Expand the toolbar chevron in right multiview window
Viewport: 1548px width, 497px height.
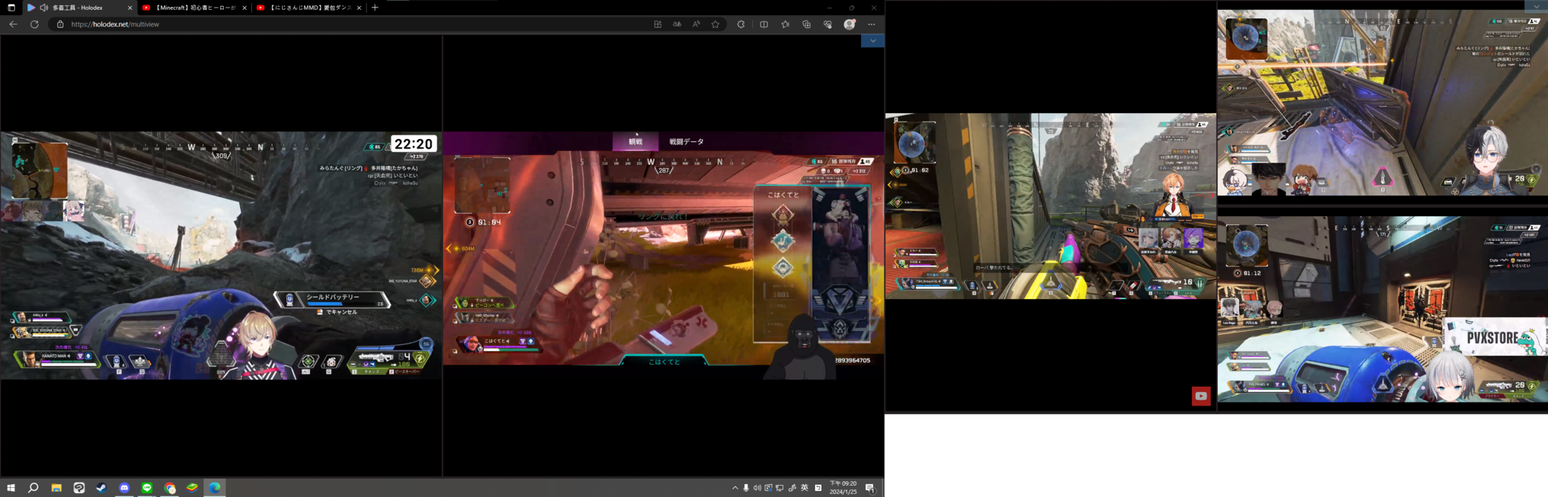coord(1536,6)
